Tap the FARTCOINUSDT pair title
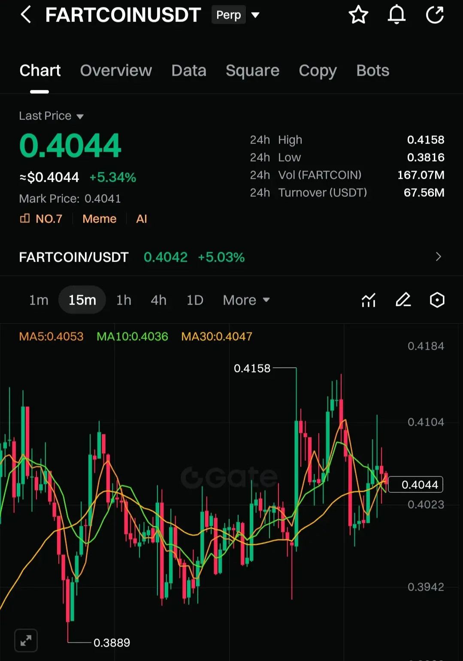The width and height of the screenshot is (463, 661). pos(123,15)
